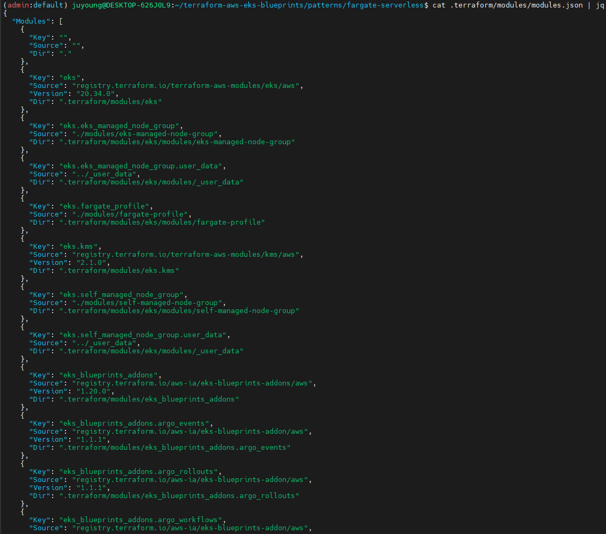Click dir '.terraform/modules/eks_blueprints_addons.argo_events'
The image size is (606, 534).
point(174,448)
